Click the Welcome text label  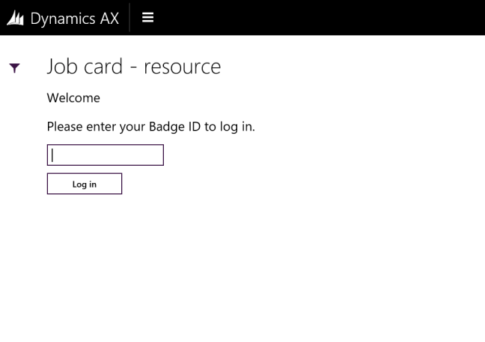pos(73,98)
